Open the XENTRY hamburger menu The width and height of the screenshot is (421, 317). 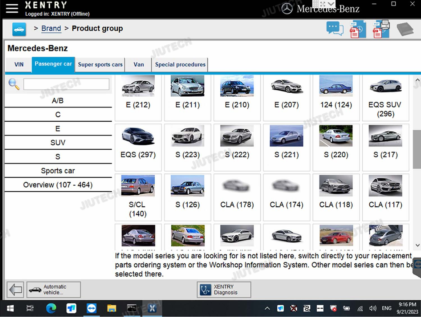(12, 8)
